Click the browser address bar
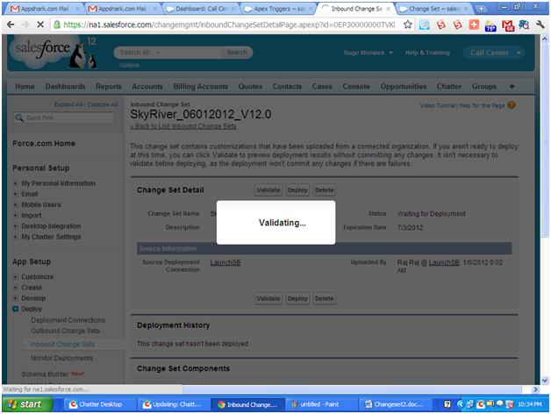The width and height of the screenshot is (551, 414). point(228,25)
